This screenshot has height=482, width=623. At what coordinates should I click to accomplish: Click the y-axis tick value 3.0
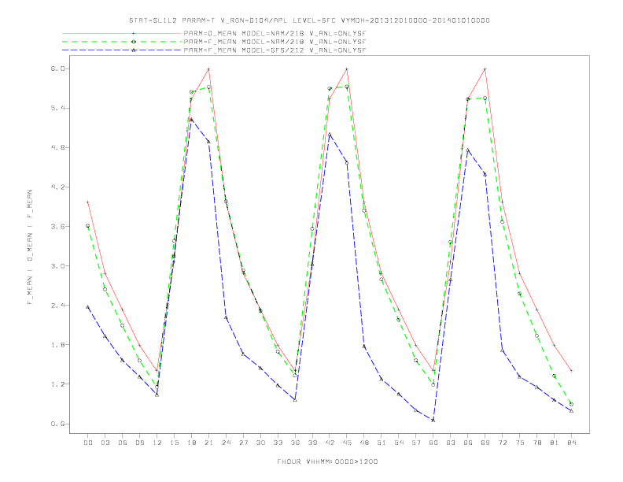click(57, 265)
